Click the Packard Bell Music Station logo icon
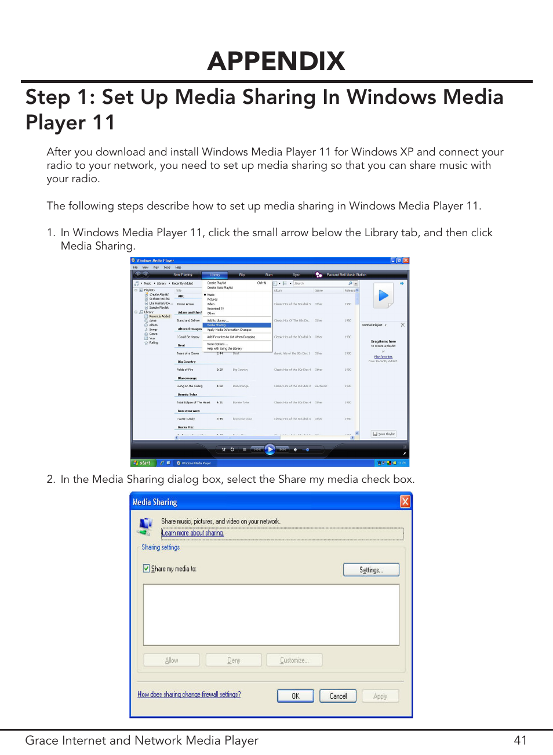The width and height of the screenshot is (553, 755). pyautogui.click(x=319, y=274)
